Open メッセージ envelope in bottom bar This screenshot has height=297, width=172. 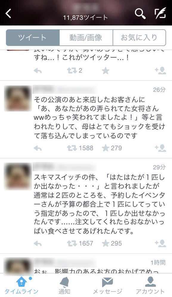click(x=107, y=285)
